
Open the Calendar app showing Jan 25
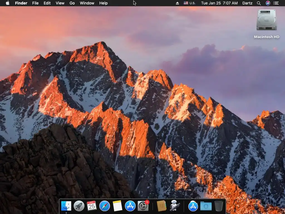click(x=92, y=206)
